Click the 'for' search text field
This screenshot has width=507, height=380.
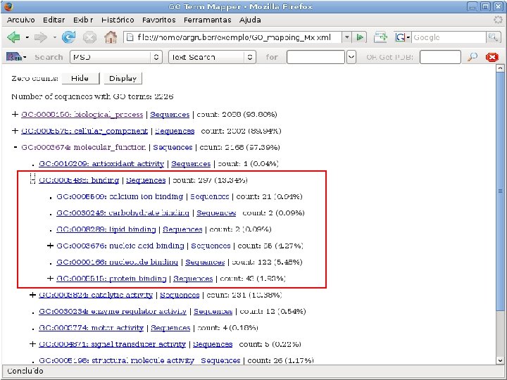[x=315, y=57]
